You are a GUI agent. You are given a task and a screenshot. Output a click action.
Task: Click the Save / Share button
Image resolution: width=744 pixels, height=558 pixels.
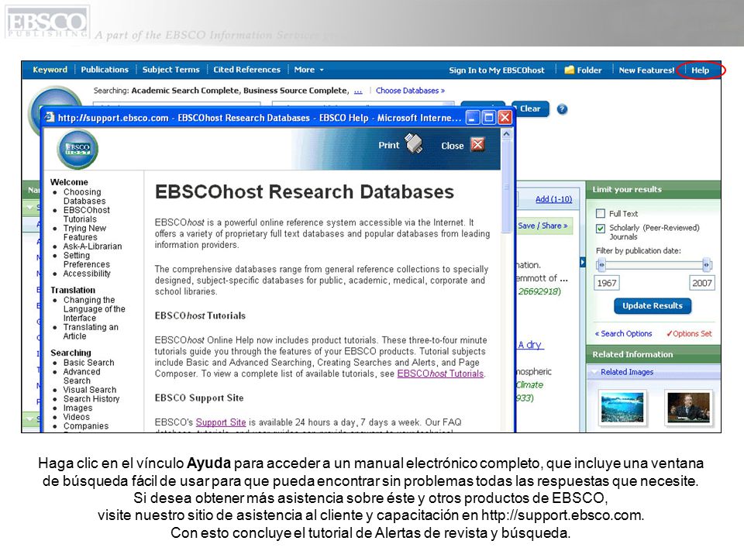tap(543, 226)
